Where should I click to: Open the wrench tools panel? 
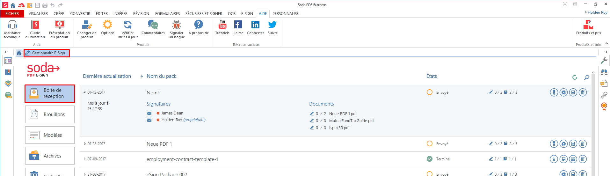click(604, 61)
